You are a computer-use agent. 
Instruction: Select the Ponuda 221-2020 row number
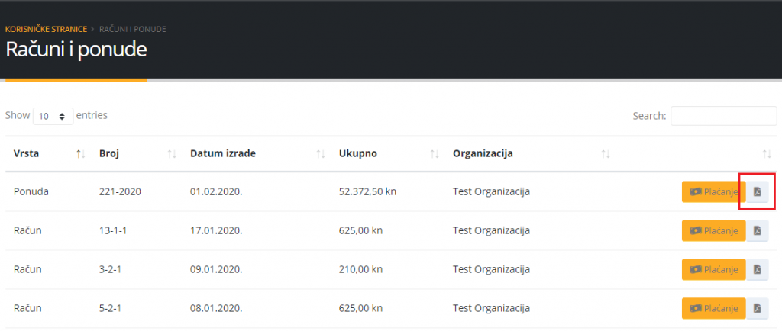[x=114, y=191]
